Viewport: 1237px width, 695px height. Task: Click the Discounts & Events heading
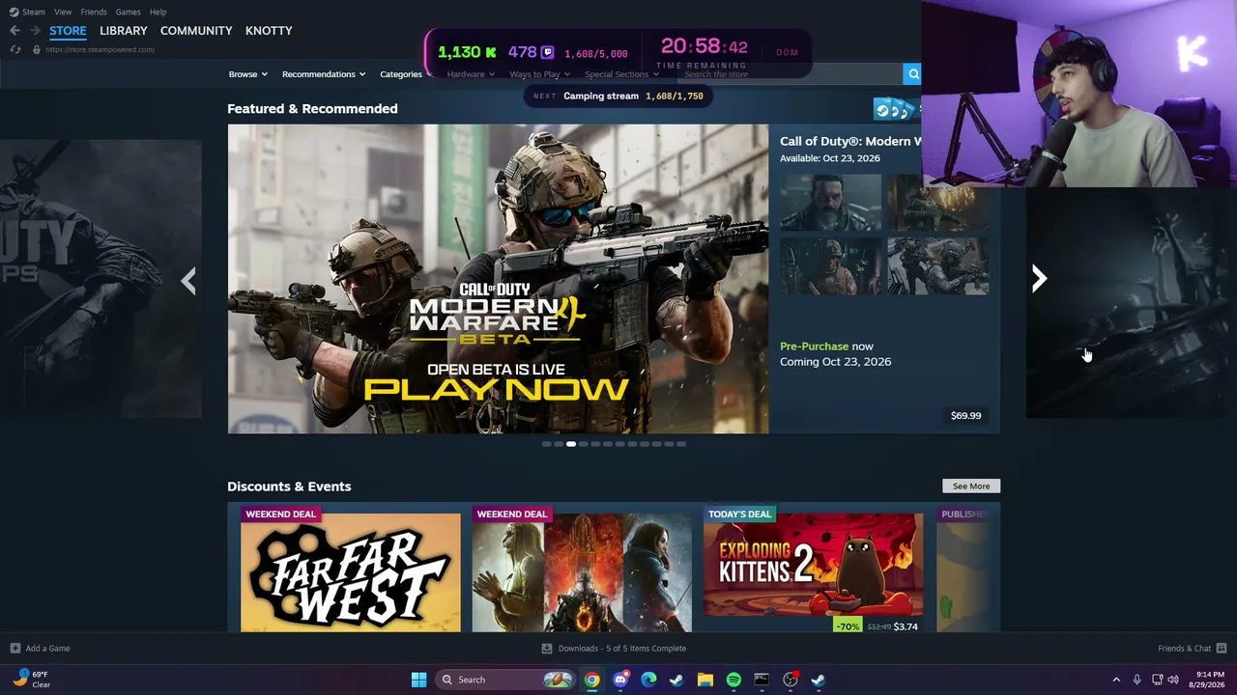289,486
